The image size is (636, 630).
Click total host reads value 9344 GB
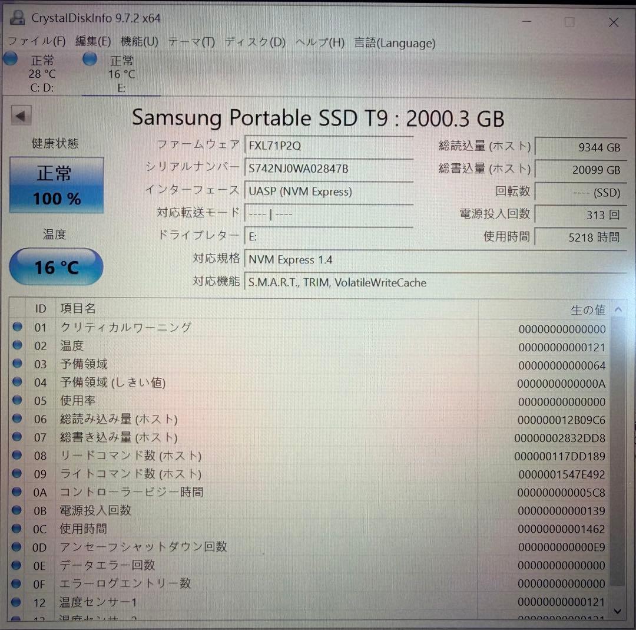point(581,147)
